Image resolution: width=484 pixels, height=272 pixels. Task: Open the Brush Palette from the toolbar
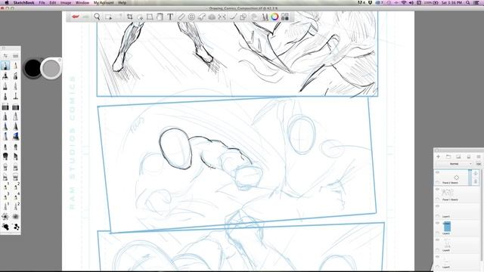coord(265,17)
